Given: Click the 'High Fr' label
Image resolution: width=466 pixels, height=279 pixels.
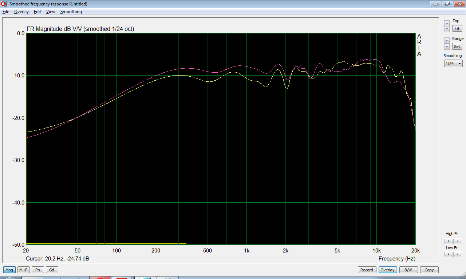Looking at the screenshot, I should (452, 234).
